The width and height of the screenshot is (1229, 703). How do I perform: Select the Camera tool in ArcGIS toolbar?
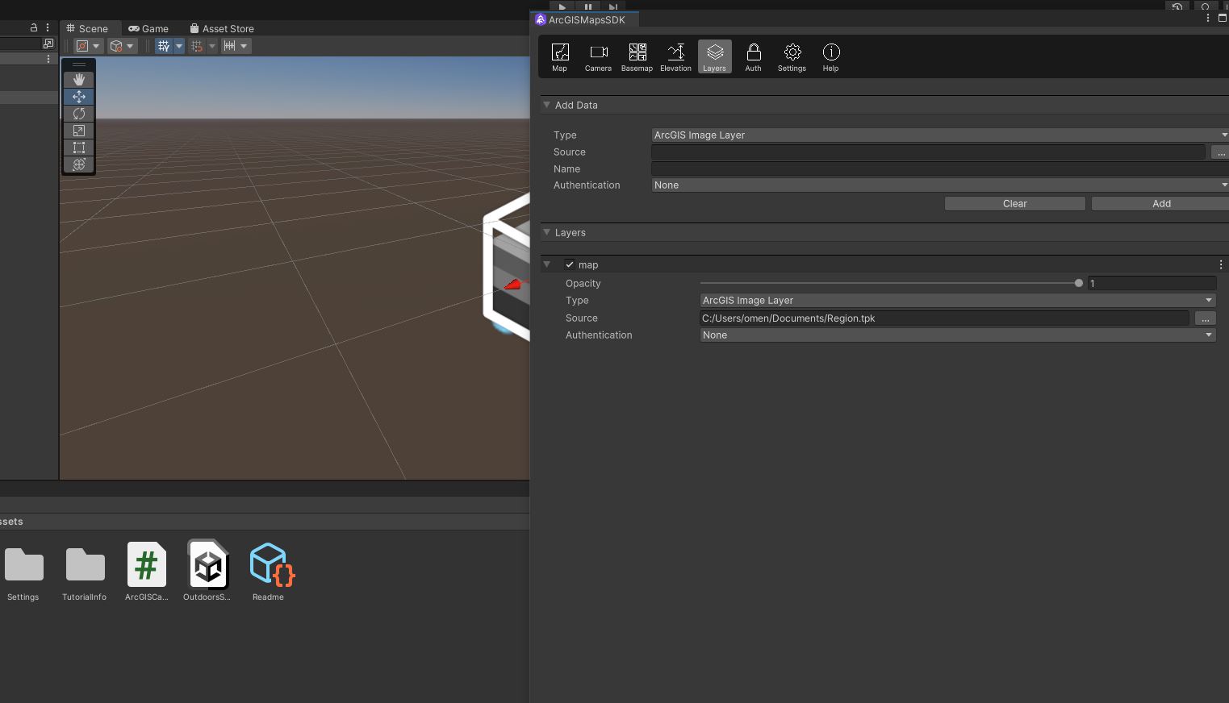tap(598, 56)
